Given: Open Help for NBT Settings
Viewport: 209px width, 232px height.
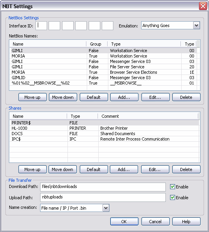Looking at the screenshot, I should tap(186, 222).
